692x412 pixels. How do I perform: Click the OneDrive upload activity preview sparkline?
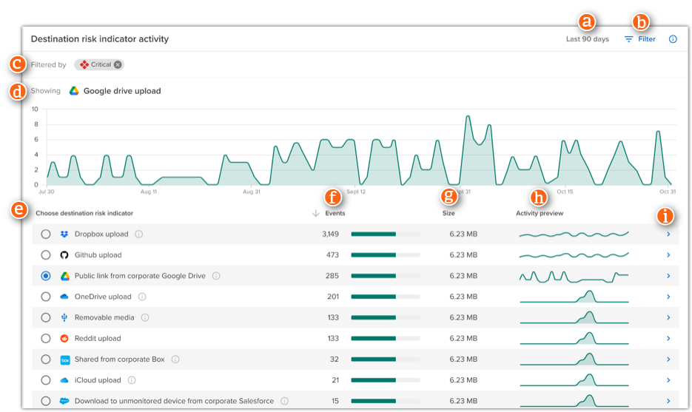tap(574, 297)
